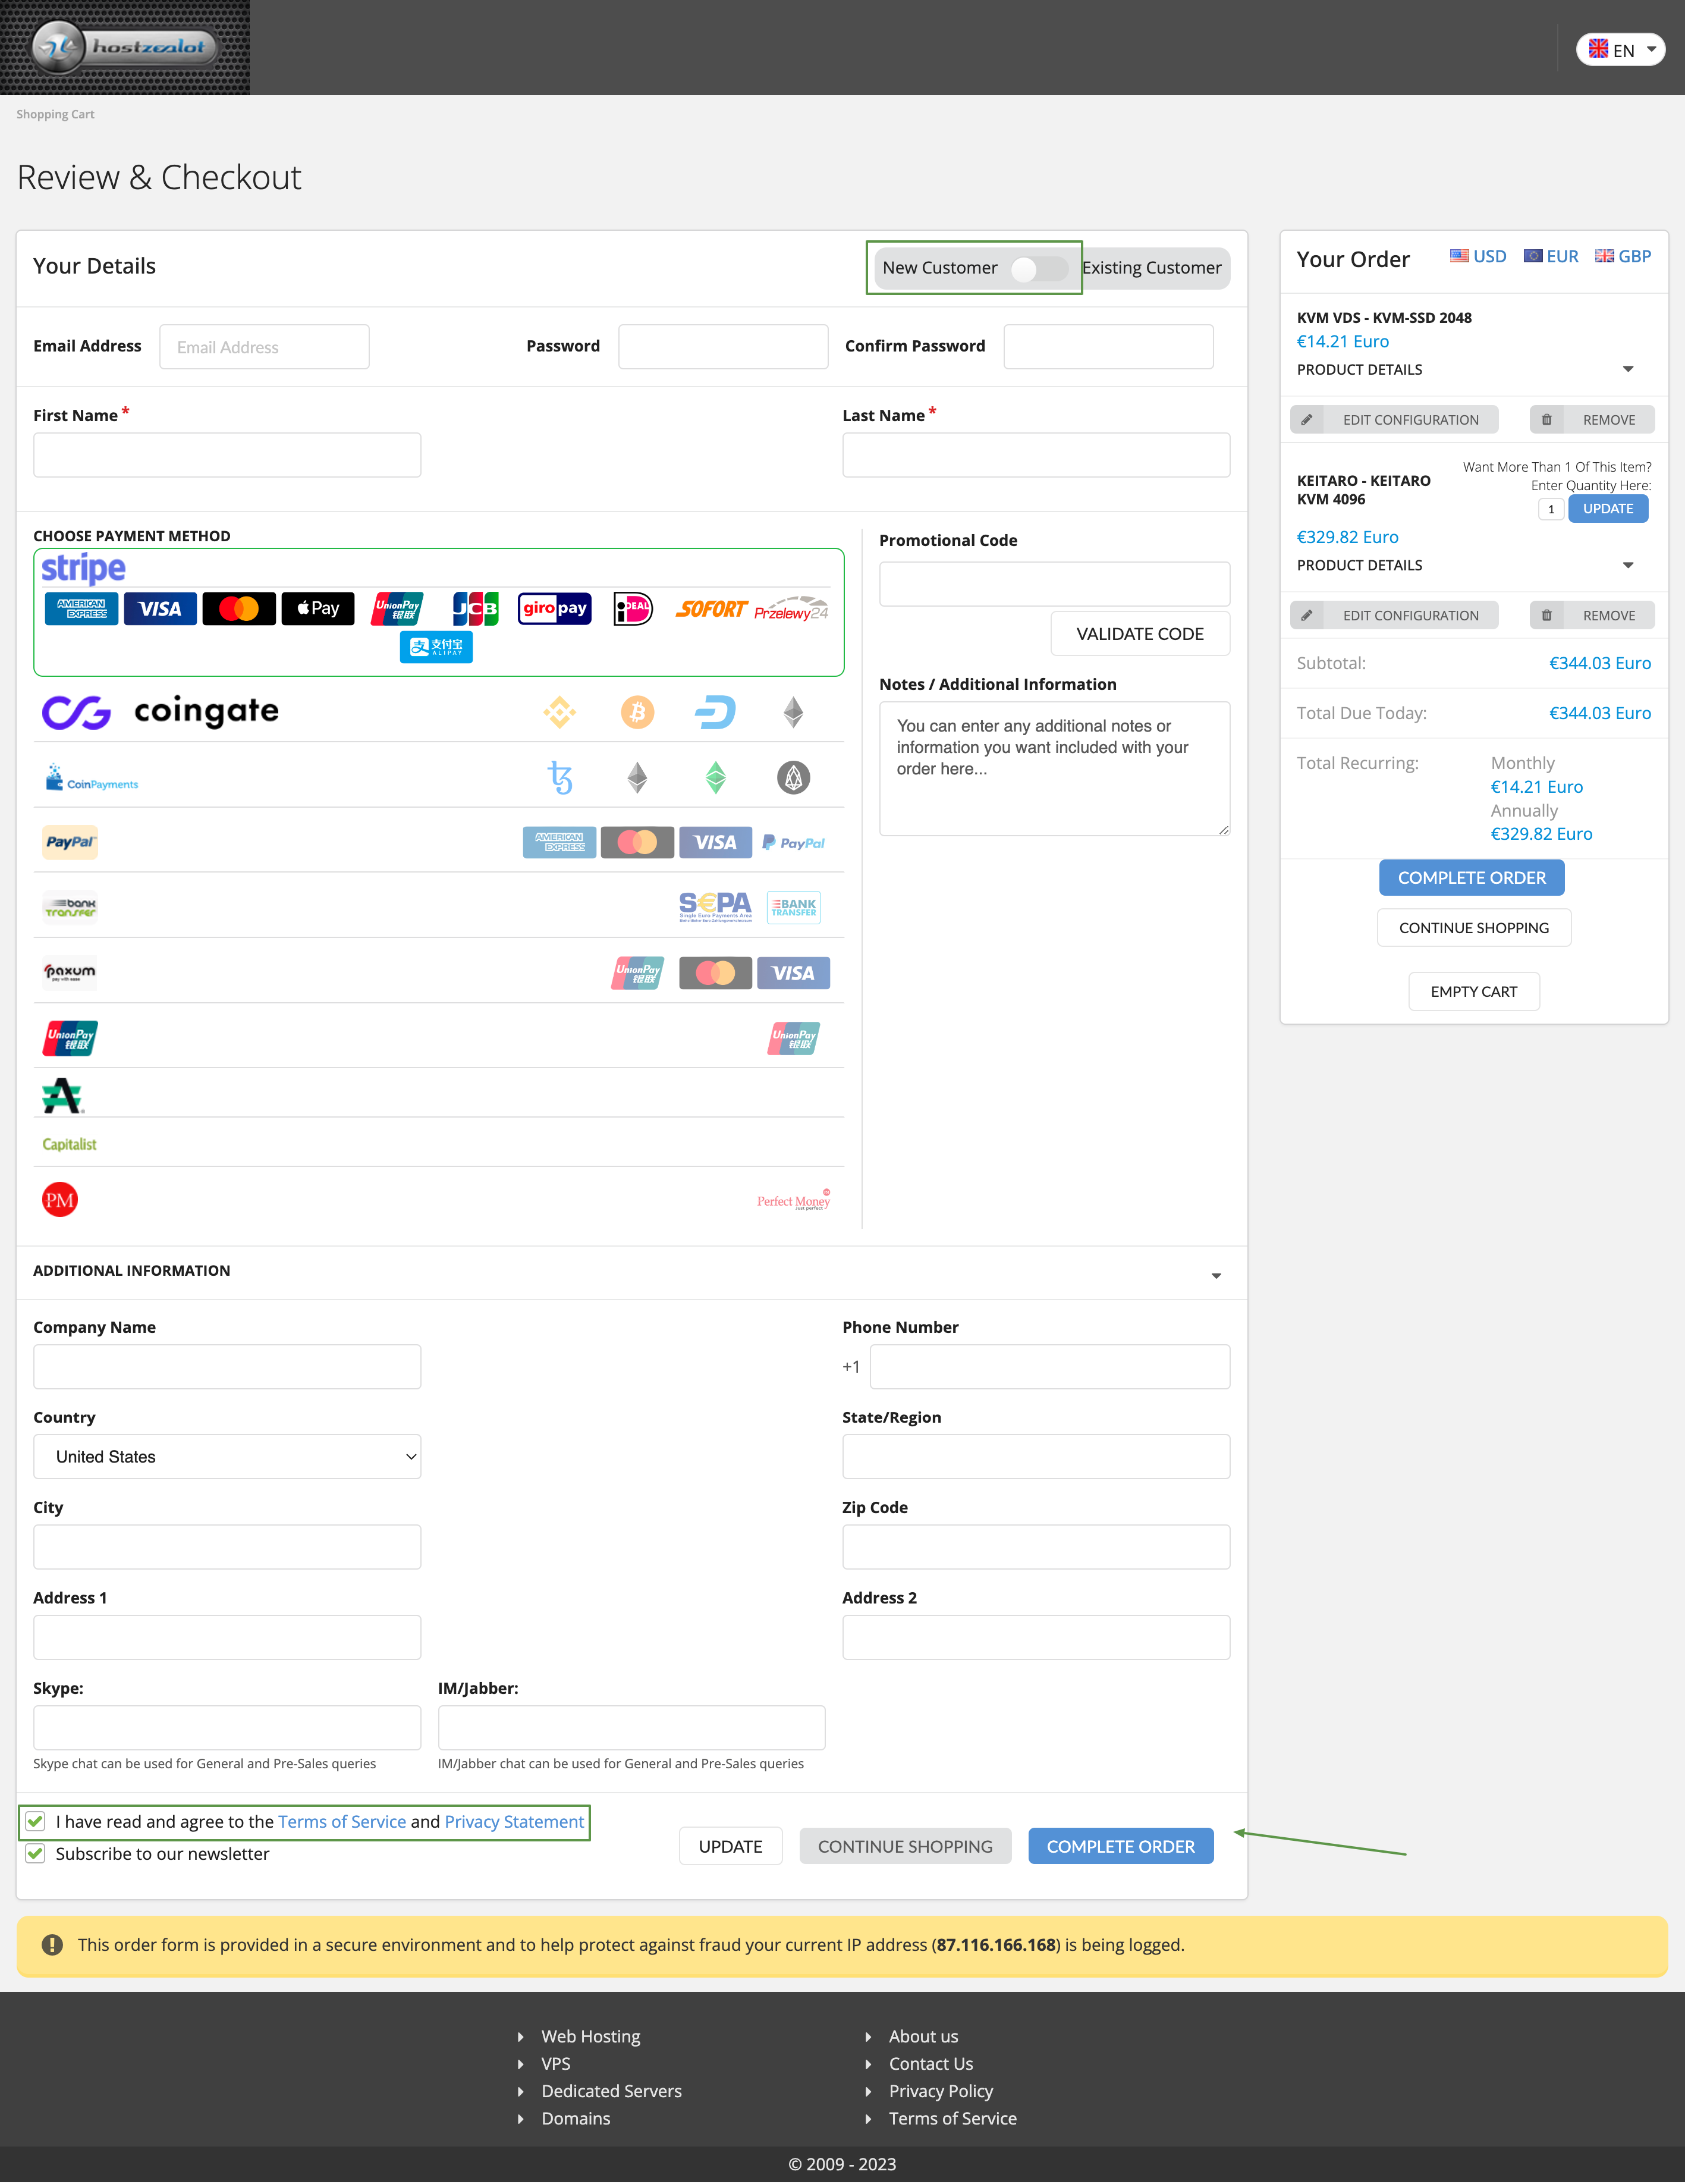
Task: Click Przelewy24 payment icon
Action: [791, 609]
